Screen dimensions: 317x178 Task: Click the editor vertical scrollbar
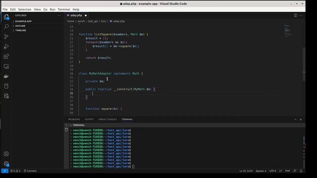click(304, 64)
